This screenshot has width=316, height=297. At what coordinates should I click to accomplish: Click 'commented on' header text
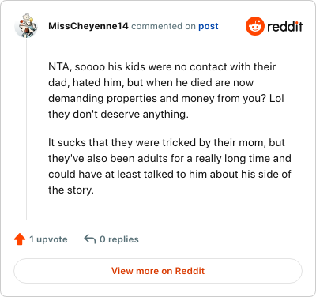coord(164,26)
